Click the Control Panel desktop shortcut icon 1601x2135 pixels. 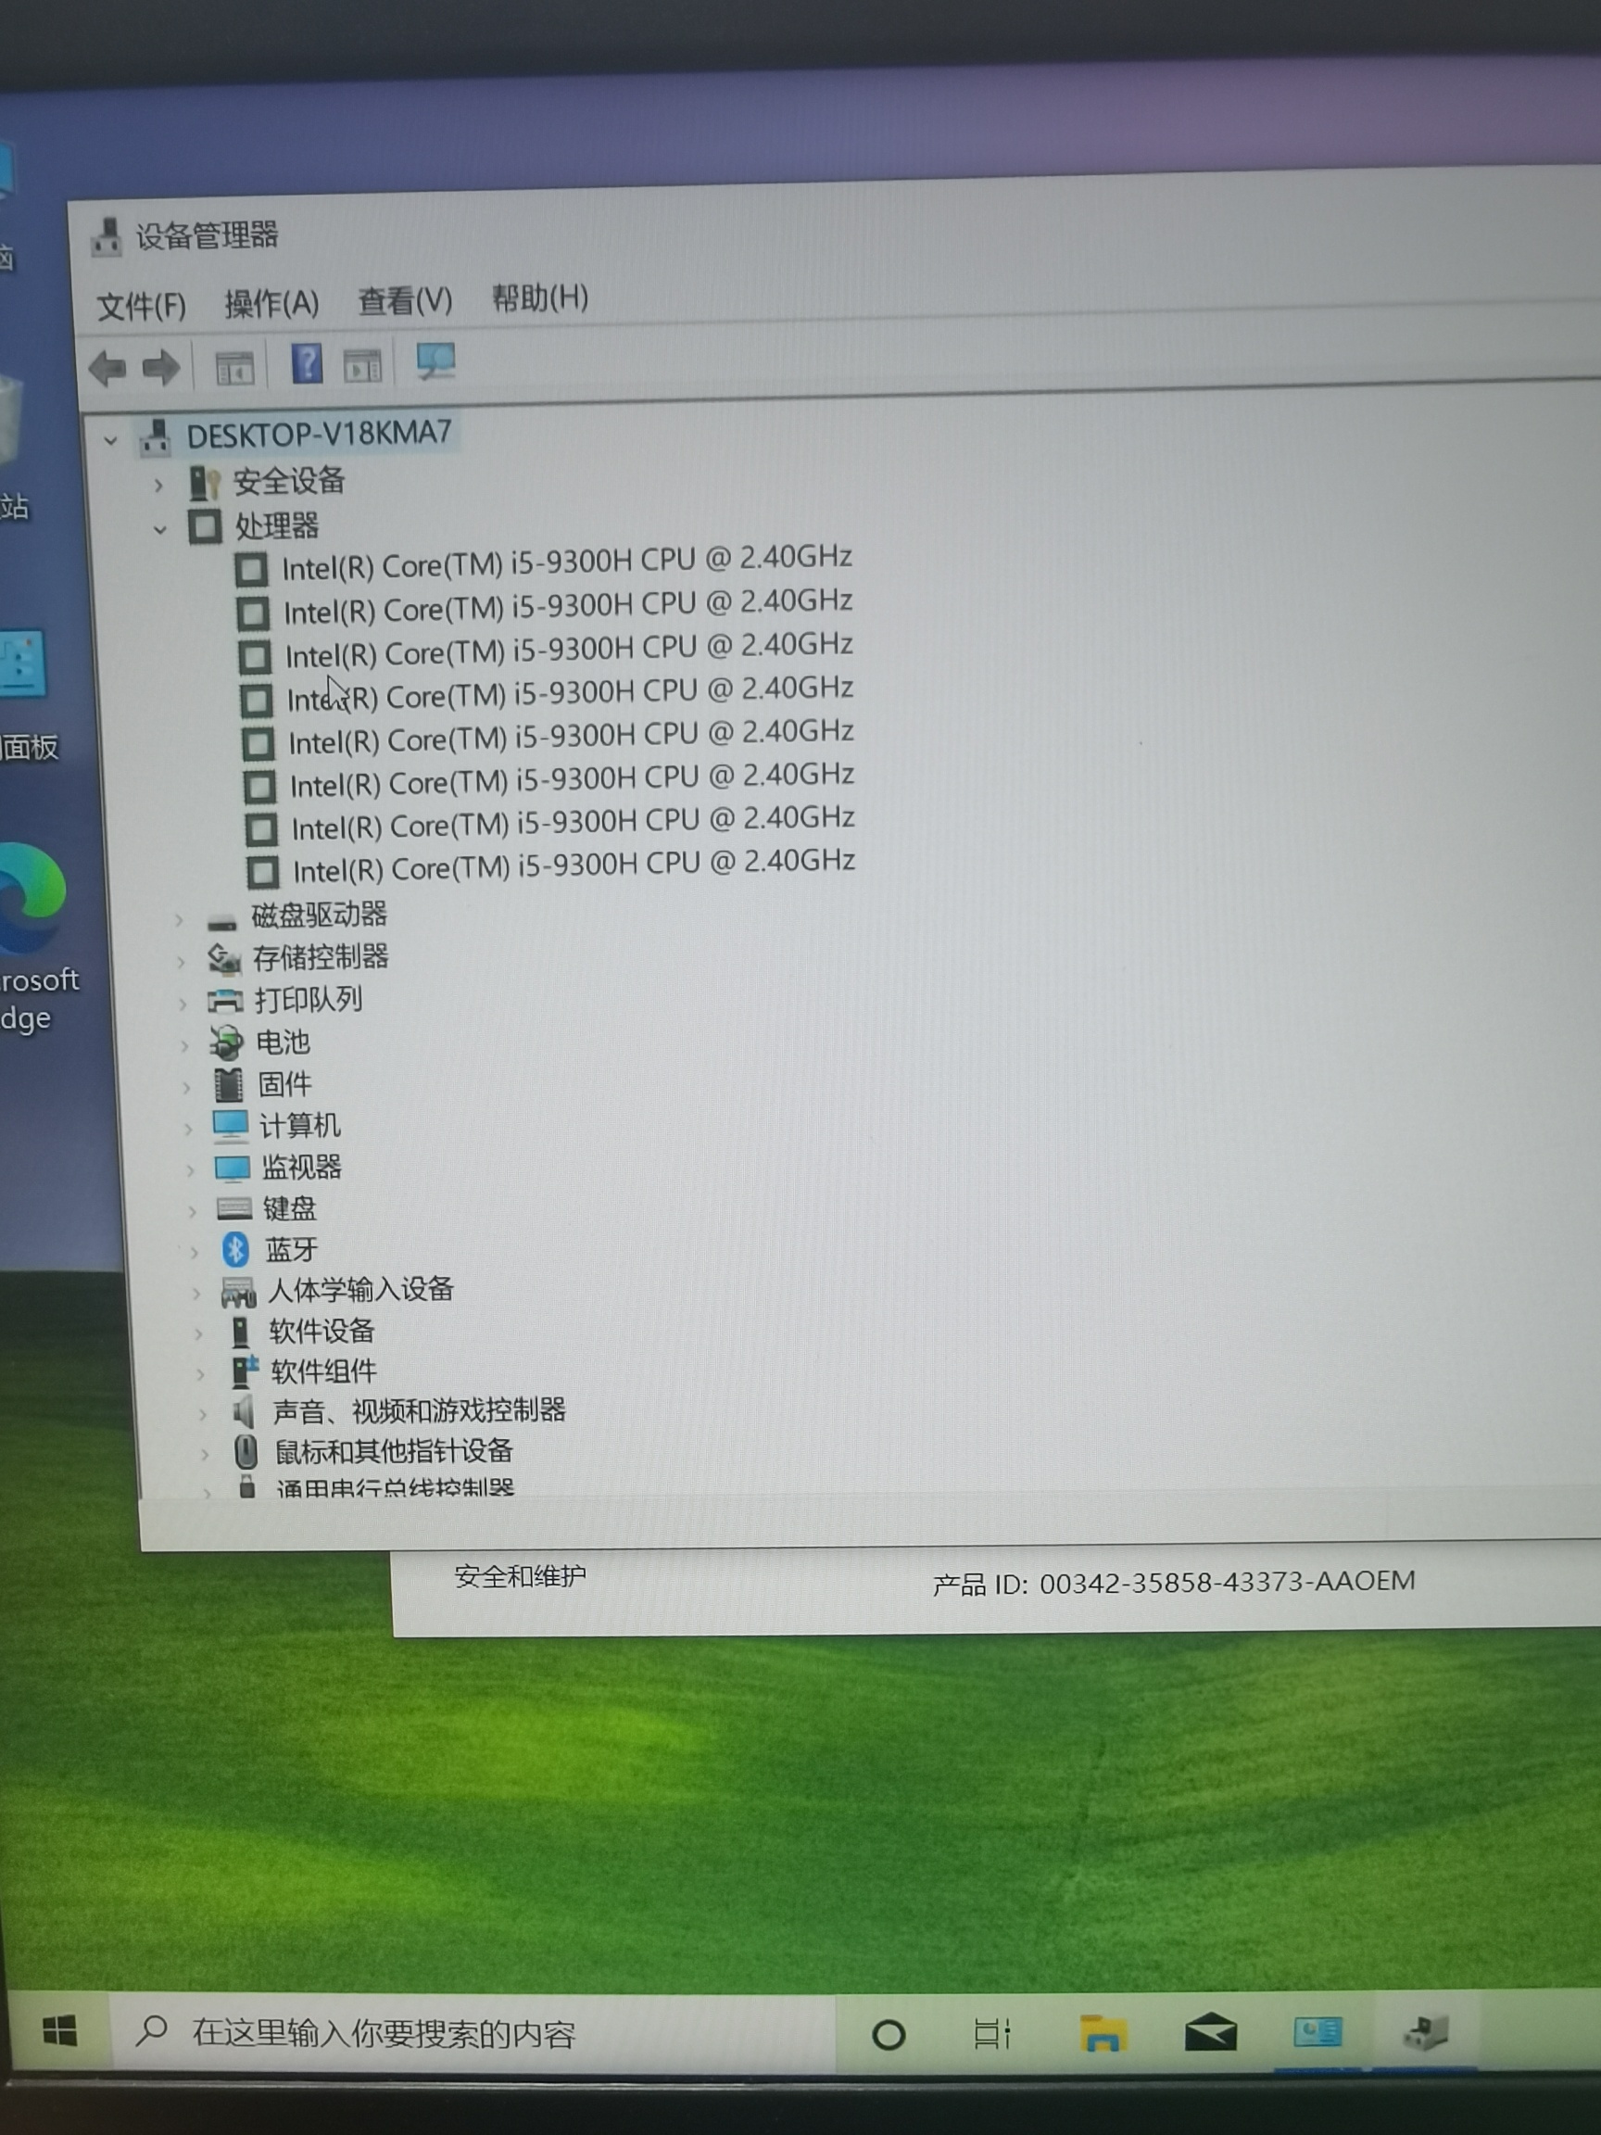(x=22, y=664)
